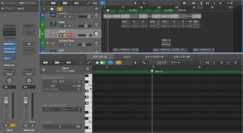Viewport: 243px width, 133px height.
Task: Toggle the piano roll automation curve icon
Action: (x=89, y=62)
